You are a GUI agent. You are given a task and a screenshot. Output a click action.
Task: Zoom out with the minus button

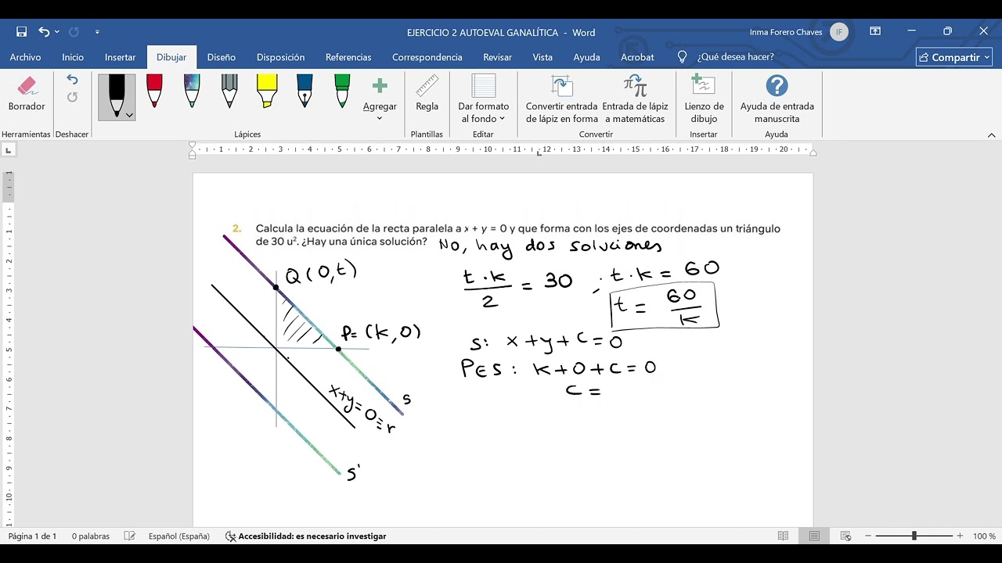pos(867,536)
